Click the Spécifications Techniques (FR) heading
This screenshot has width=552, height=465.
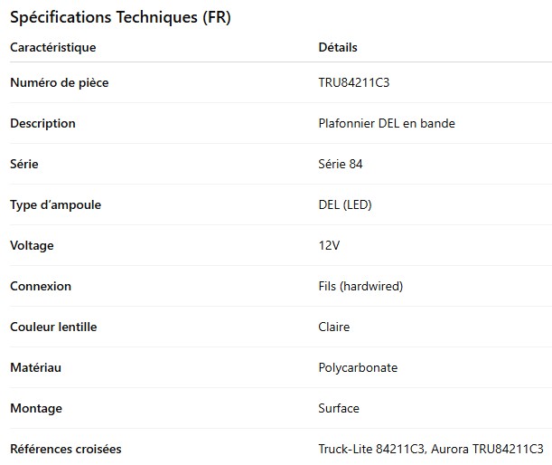[x=120, y=17]
